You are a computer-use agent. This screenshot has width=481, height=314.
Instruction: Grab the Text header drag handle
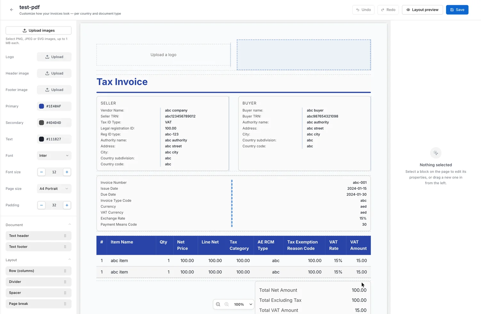[x=65, y=236]
